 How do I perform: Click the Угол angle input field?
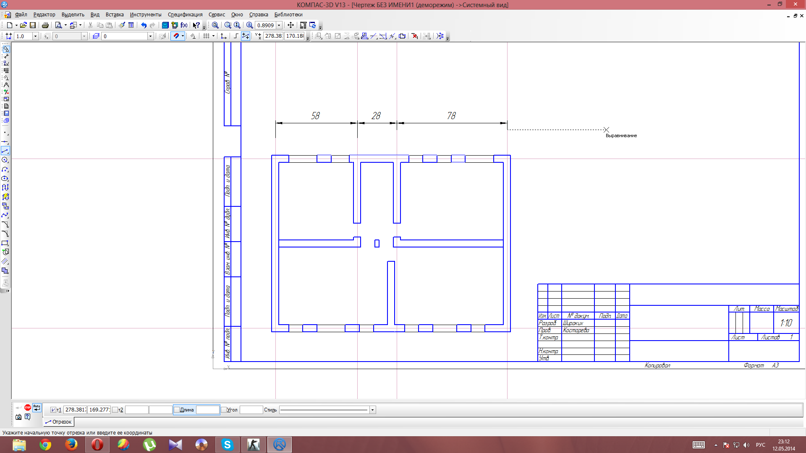(251, 410)
